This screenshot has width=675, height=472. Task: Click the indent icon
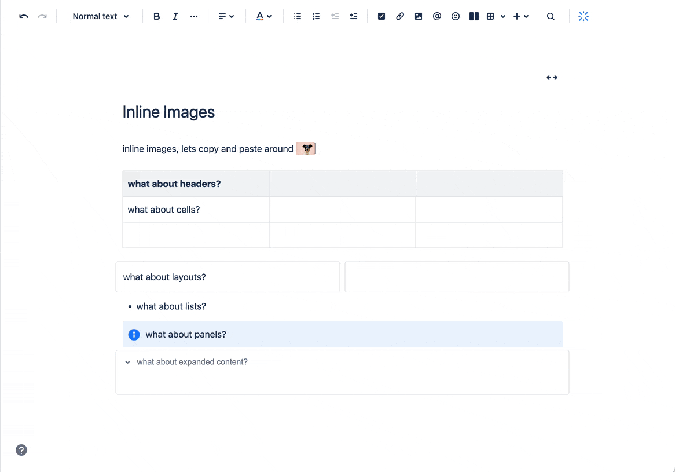pyautogui.click(x=354, y=16)
